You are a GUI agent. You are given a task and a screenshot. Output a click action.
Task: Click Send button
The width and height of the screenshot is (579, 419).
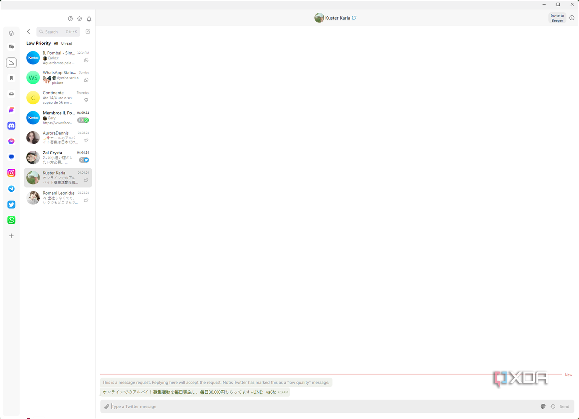coord(564,406)
